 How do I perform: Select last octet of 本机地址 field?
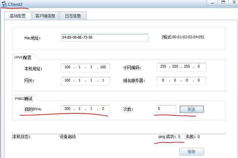[103, 67]
